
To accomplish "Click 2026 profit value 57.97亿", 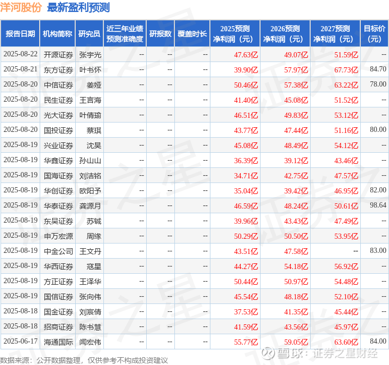I will click(296, 70).
